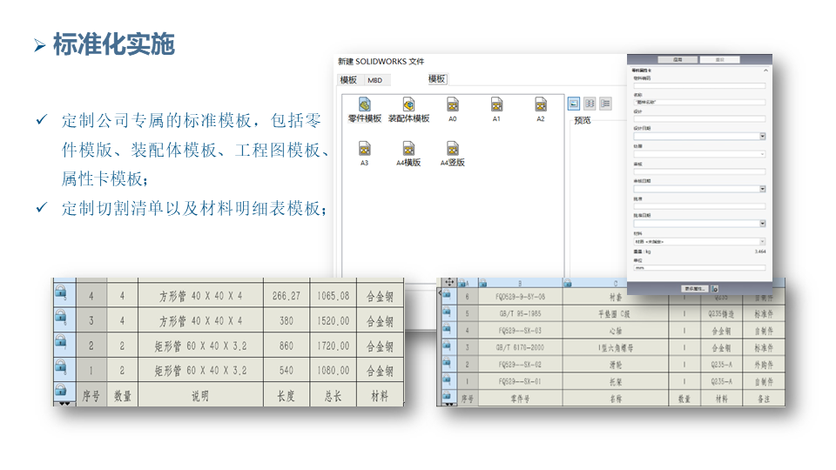This screenshot has width=836, height=470.
Task: Open the 审核日期 date dropdown
Action: (763, 189)
